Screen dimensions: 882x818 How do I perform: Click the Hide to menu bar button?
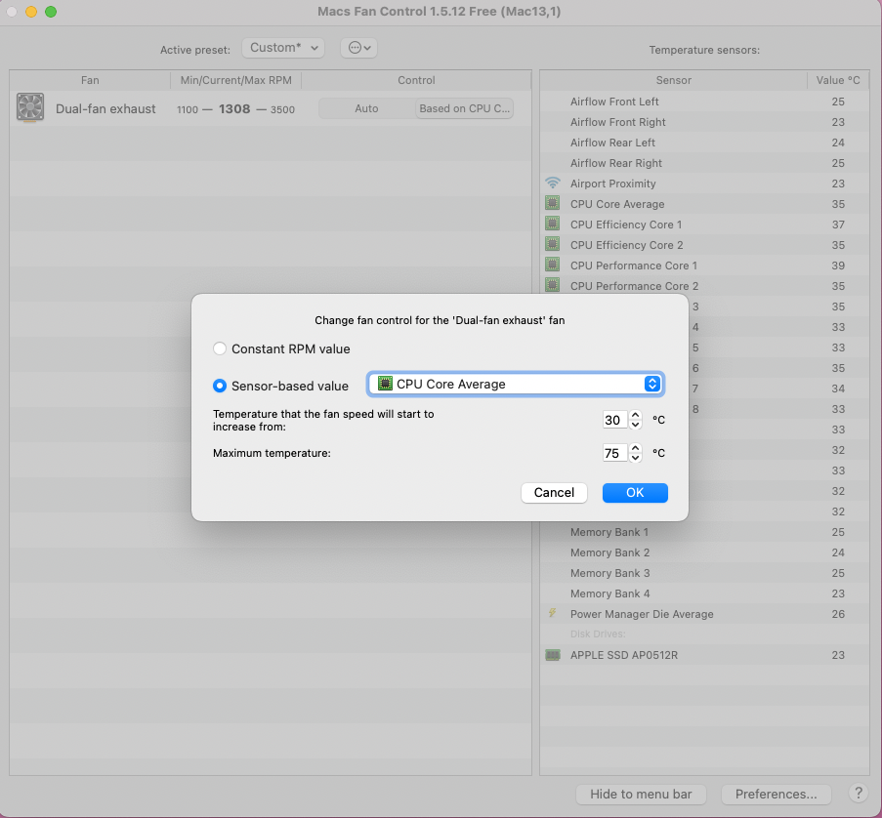[x=641, y=794]
